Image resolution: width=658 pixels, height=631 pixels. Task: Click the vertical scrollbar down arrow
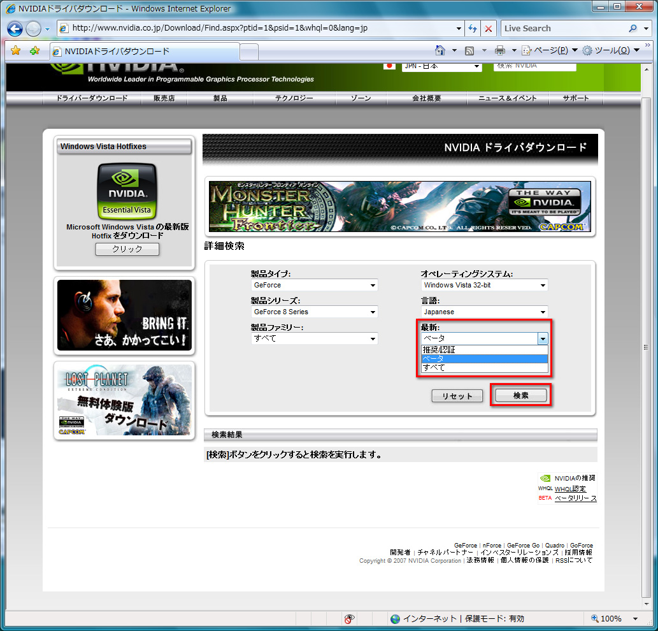(647, 604)
